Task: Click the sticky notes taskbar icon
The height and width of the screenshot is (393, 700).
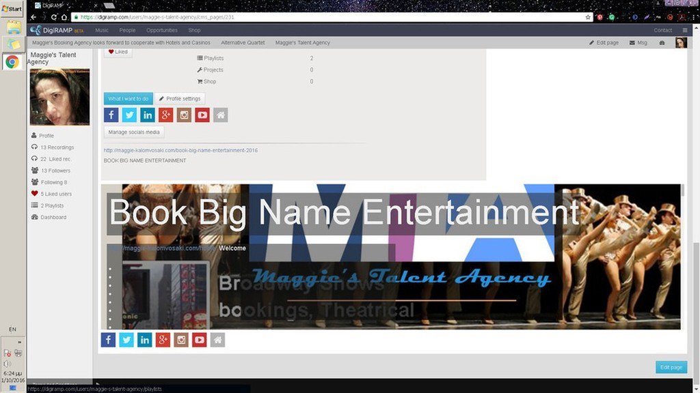Action: pos(12,44)
